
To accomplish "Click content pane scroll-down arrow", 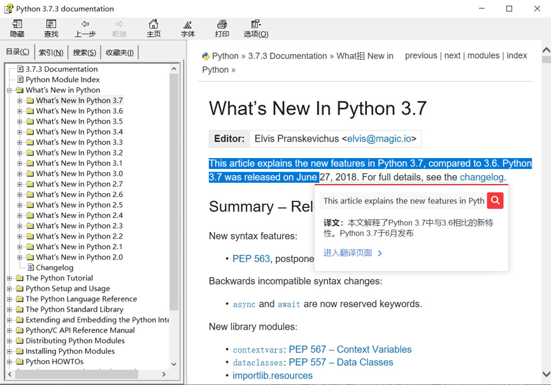I will 546,374.
